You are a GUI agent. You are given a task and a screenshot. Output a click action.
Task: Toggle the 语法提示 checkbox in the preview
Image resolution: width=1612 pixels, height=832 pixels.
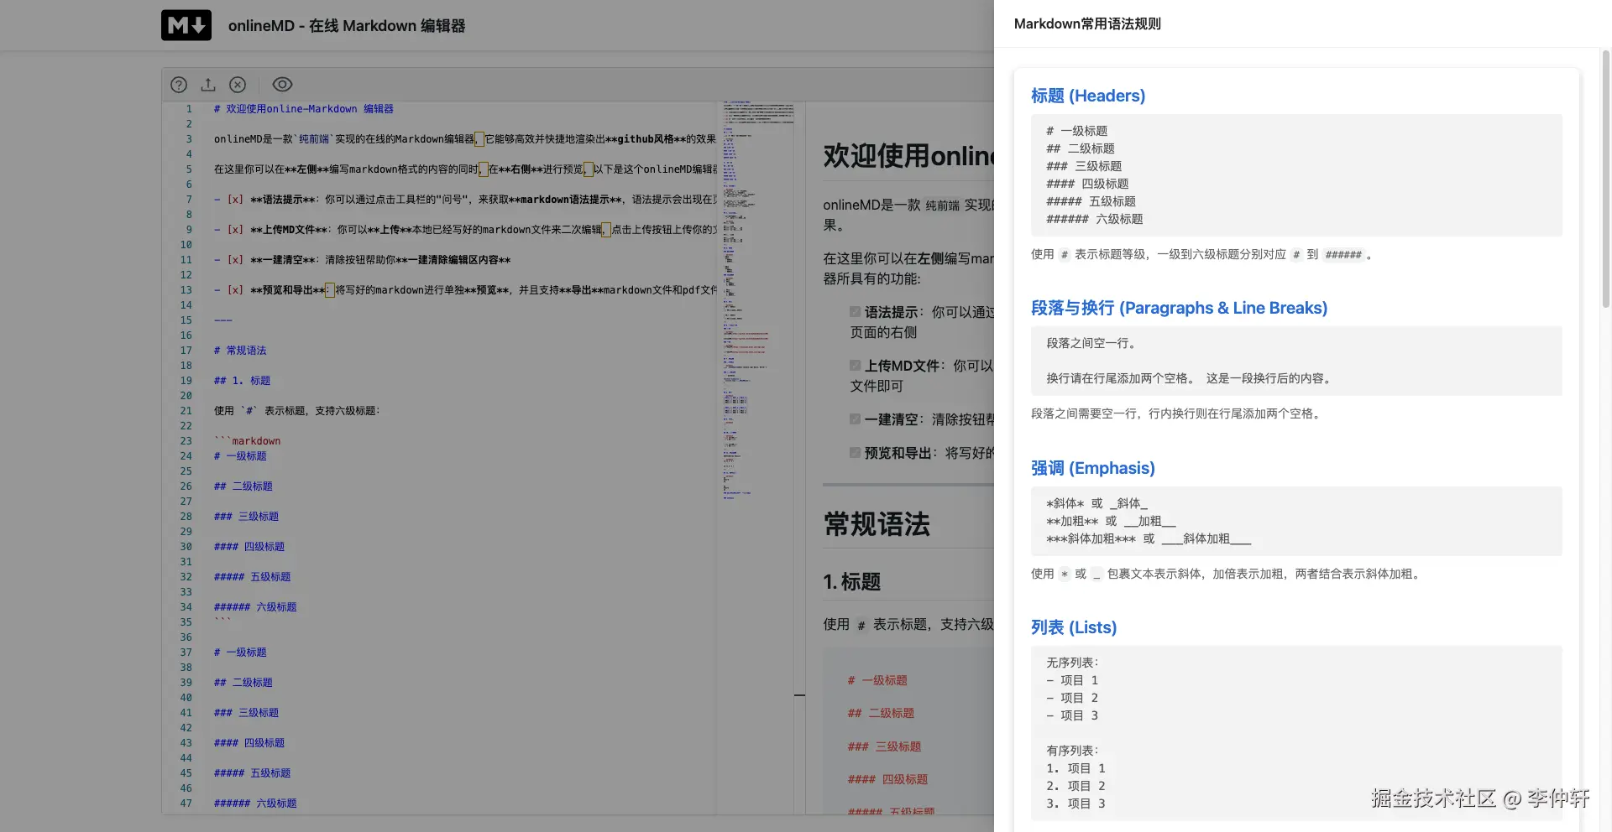(855, 312)
